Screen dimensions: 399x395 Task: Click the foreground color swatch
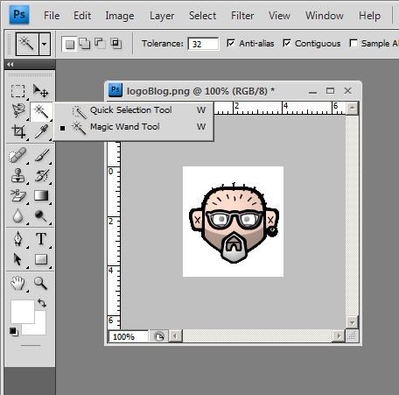coord(23,312)
